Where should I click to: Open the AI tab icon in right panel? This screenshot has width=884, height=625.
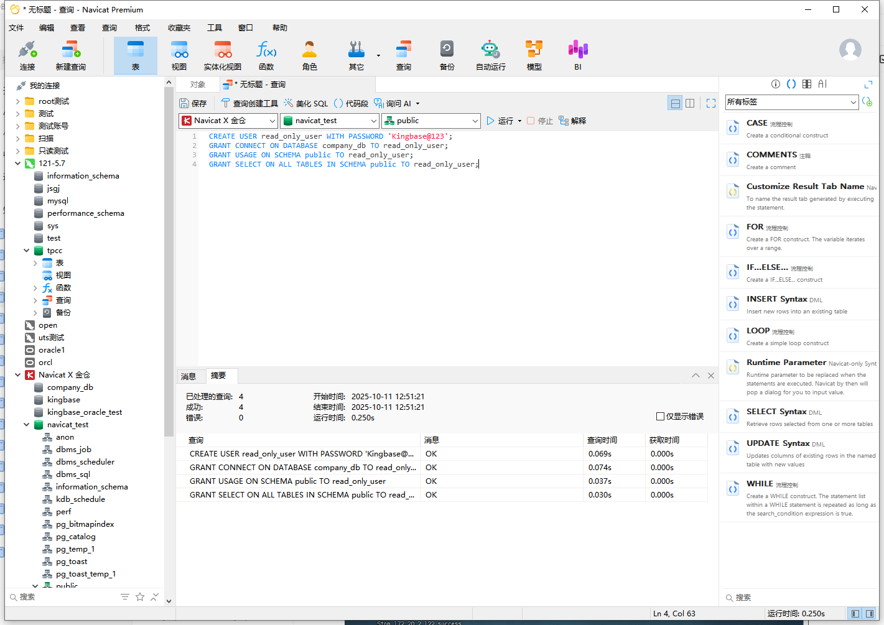click(x=822, y=84)
